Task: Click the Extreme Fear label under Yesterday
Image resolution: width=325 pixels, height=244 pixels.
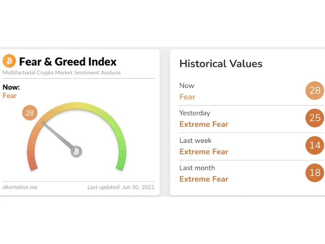Action: [x=204, y=124]
